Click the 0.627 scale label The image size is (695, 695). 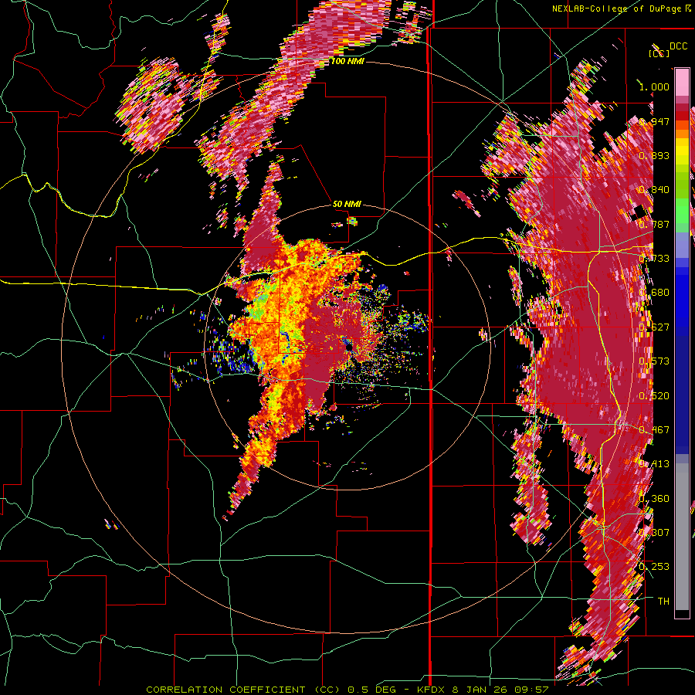(x=654, y=327)
